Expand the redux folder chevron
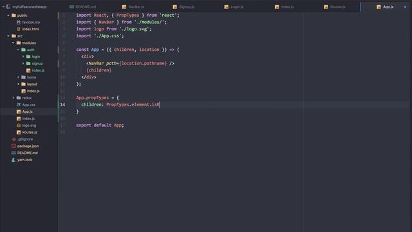The width and height of the screenshot is (412, 232). coord(13,98)
